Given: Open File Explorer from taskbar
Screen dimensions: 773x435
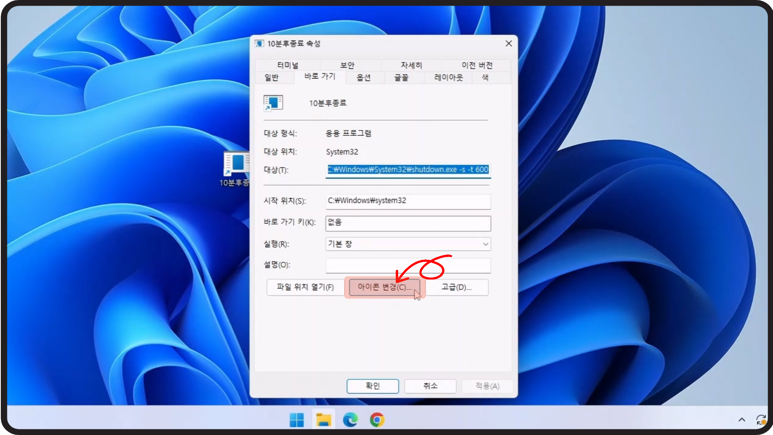Looking at the screenshot, I should tap(323, 420).
